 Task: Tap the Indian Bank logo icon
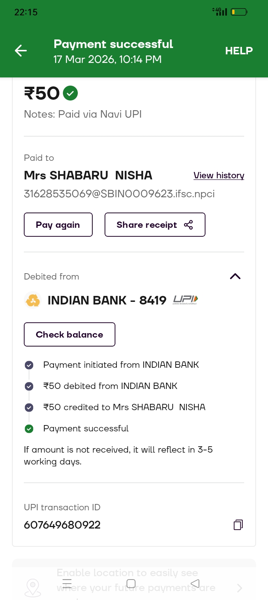pos(33,300)
